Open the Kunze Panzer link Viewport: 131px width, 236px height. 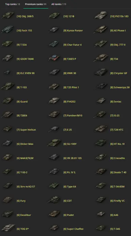[73, 30]
